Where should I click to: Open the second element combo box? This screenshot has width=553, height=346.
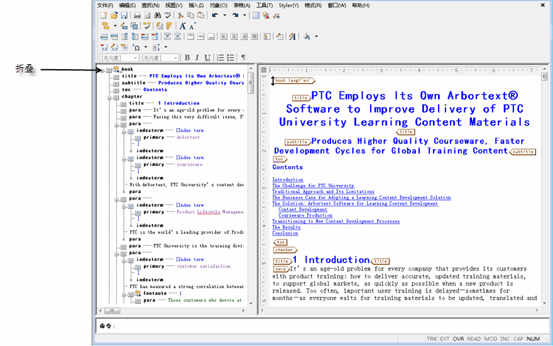160,58
